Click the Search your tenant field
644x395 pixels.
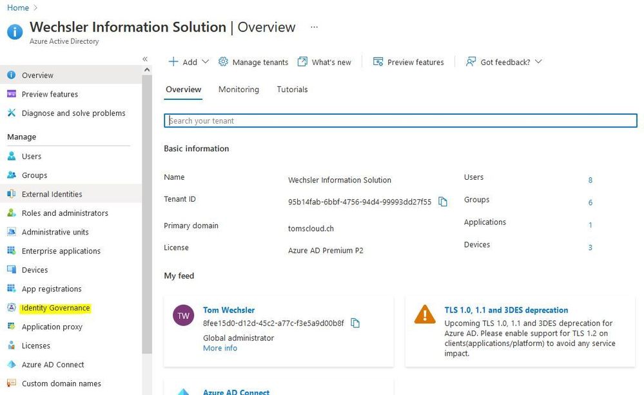click(400, 120)
